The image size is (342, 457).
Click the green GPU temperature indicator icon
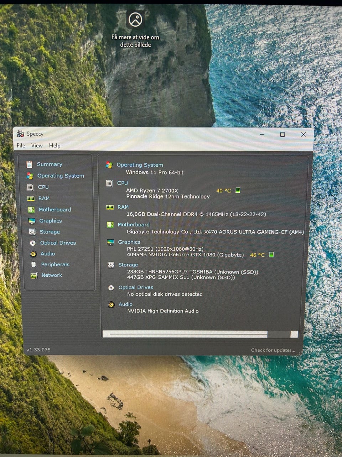271,255
